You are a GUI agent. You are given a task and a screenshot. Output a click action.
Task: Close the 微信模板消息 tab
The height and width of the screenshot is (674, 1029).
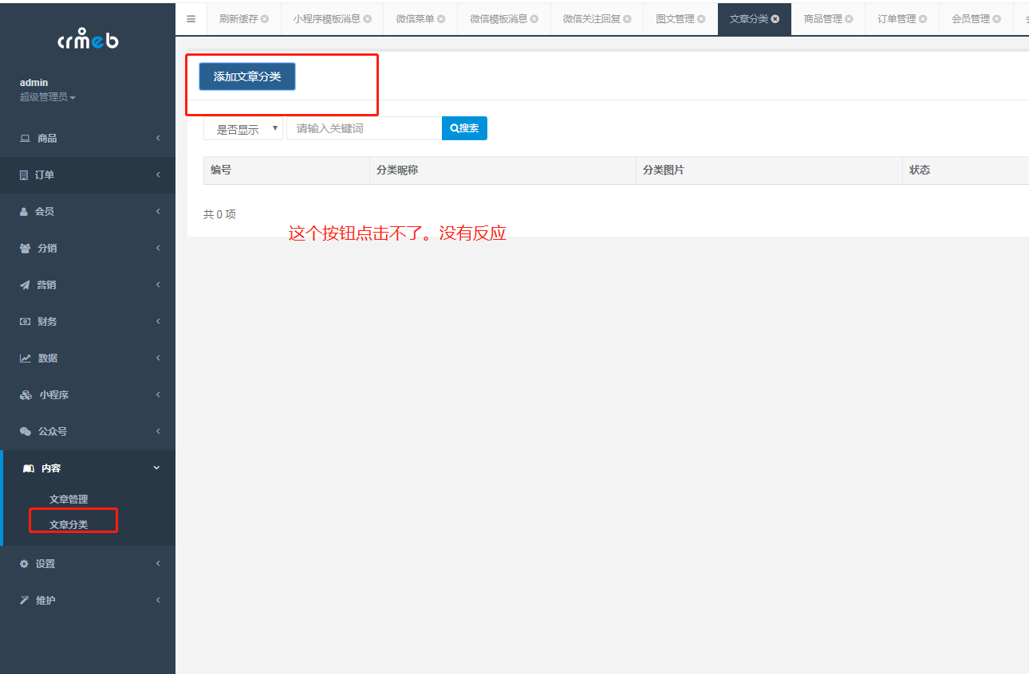point(534,19)
